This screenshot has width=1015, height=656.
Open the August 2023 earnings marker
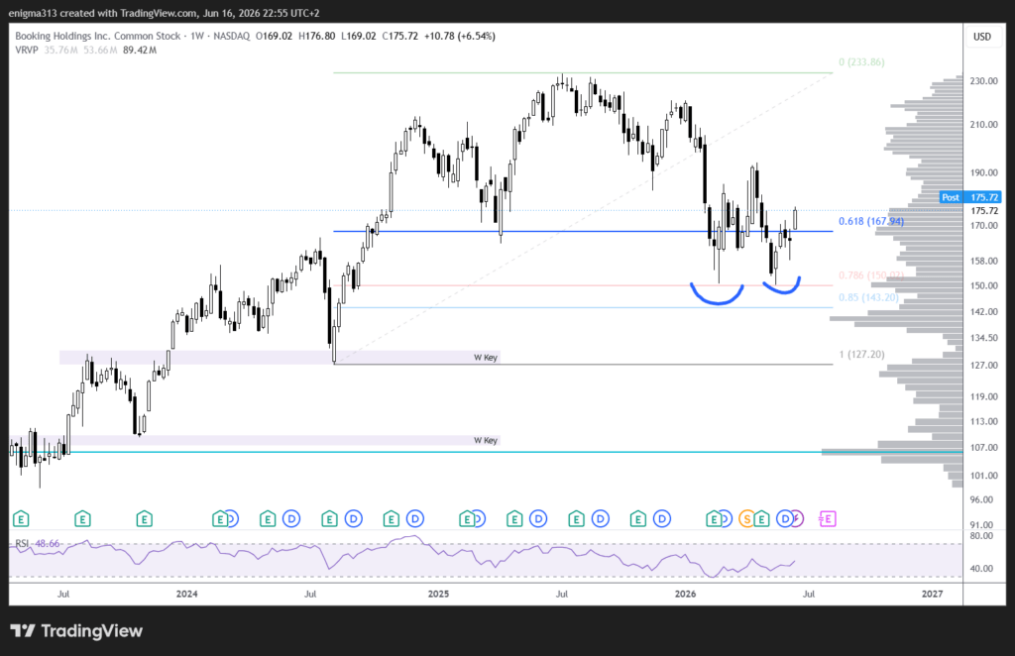point(82,518)
